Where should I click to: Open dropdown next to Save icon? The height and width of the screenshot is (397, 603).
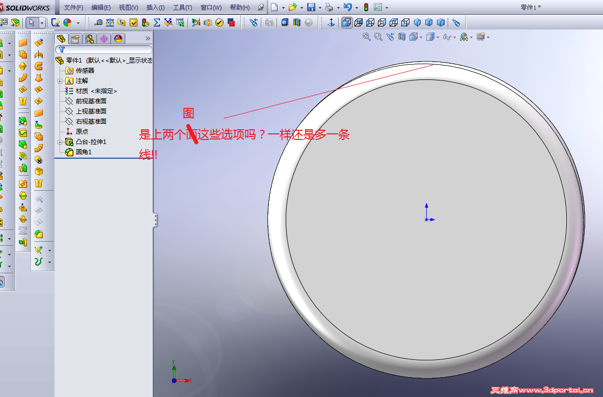pos(320,7)
